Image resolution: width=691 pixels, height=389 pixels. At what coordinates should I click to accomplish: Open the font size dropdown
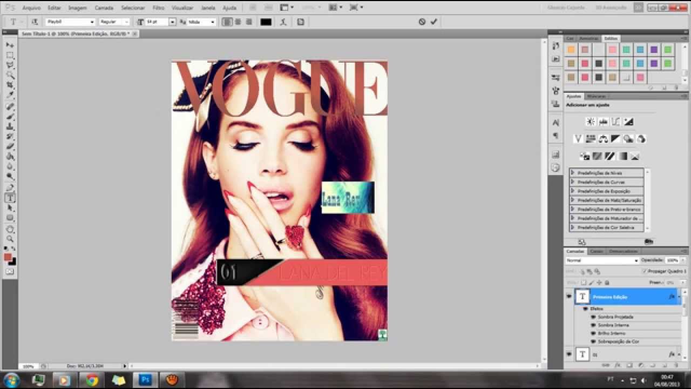click(x=172, y=22)
